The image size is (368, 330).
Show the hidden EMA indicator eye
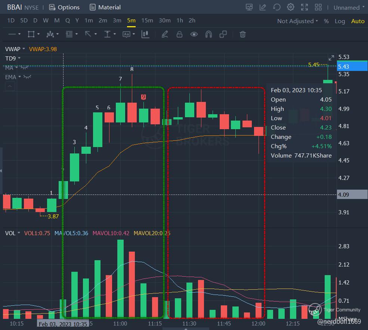click(27, 77)
